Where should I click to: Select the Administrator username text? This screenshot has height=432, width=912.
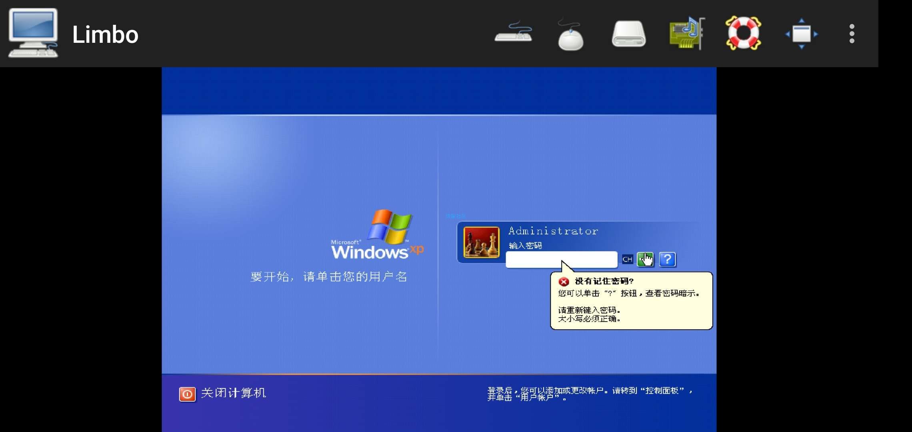(x=553, y=231)
